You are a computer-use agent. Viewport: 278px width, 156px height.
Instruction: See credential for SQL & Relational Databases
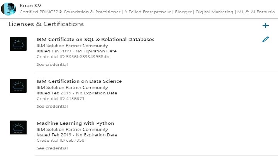(x=52, y=64)
